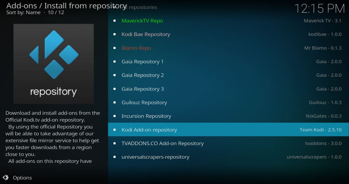The height and width of the screenshot is (184, 349).
Task: Open the Options menu label
Action: point(22,178)
